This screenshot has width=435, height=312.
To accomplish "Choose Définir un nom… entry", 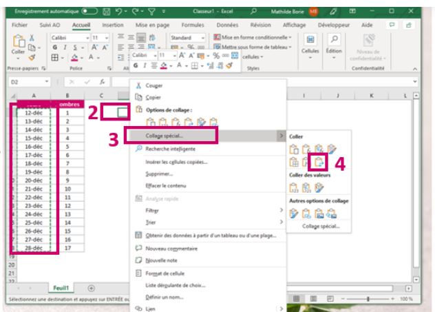I will tap(208, 298).
